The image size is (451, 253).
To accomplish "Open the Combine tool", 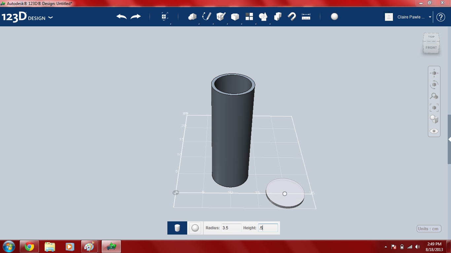I will (278, 16).
